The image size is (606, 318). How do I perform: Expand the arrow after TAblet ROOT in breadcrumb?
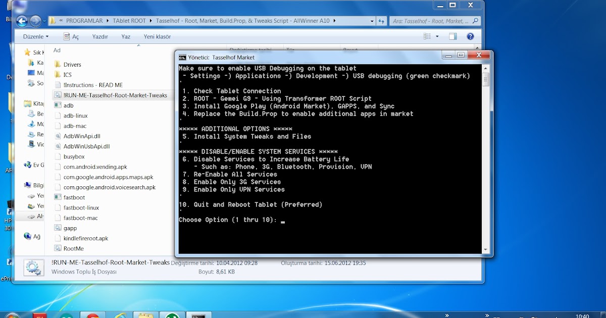pyautogui.click(x=150, y=21)
